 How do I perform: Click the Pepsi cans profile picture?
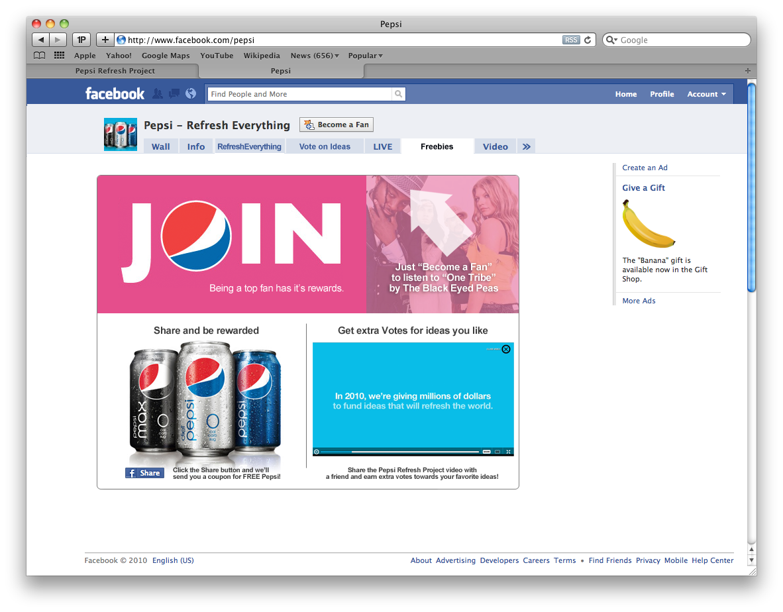pyautogui.click(x=121, y=134)
